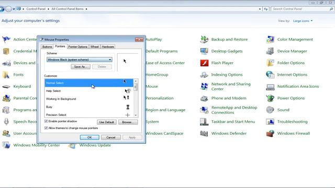Image resolution: width=335 pixels, height=188 pixels.
Task: Click Cancel in Mouse Properties
Action: coord(111,137)
